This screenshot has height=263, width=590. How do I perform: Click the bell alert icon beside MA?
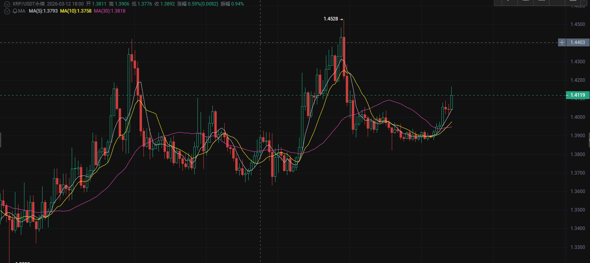[x=15, y=11]
